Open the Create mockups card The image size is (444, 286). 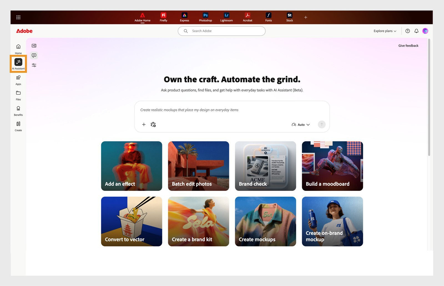265,221
